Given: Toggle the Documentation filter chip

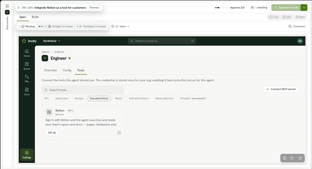Looking at the screenshot, I should click(x=99, y=99).
